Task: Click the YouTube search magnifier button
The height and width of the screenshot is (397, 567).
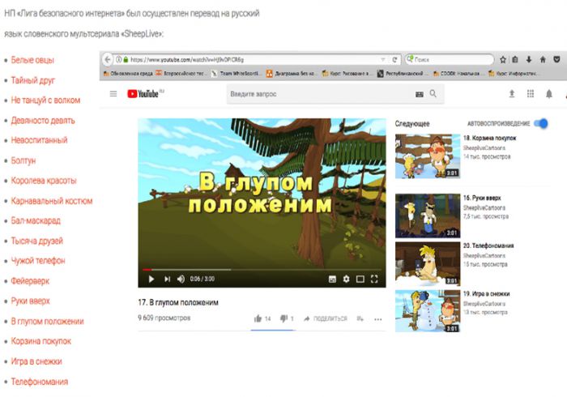Action: [x=433, y=94]
